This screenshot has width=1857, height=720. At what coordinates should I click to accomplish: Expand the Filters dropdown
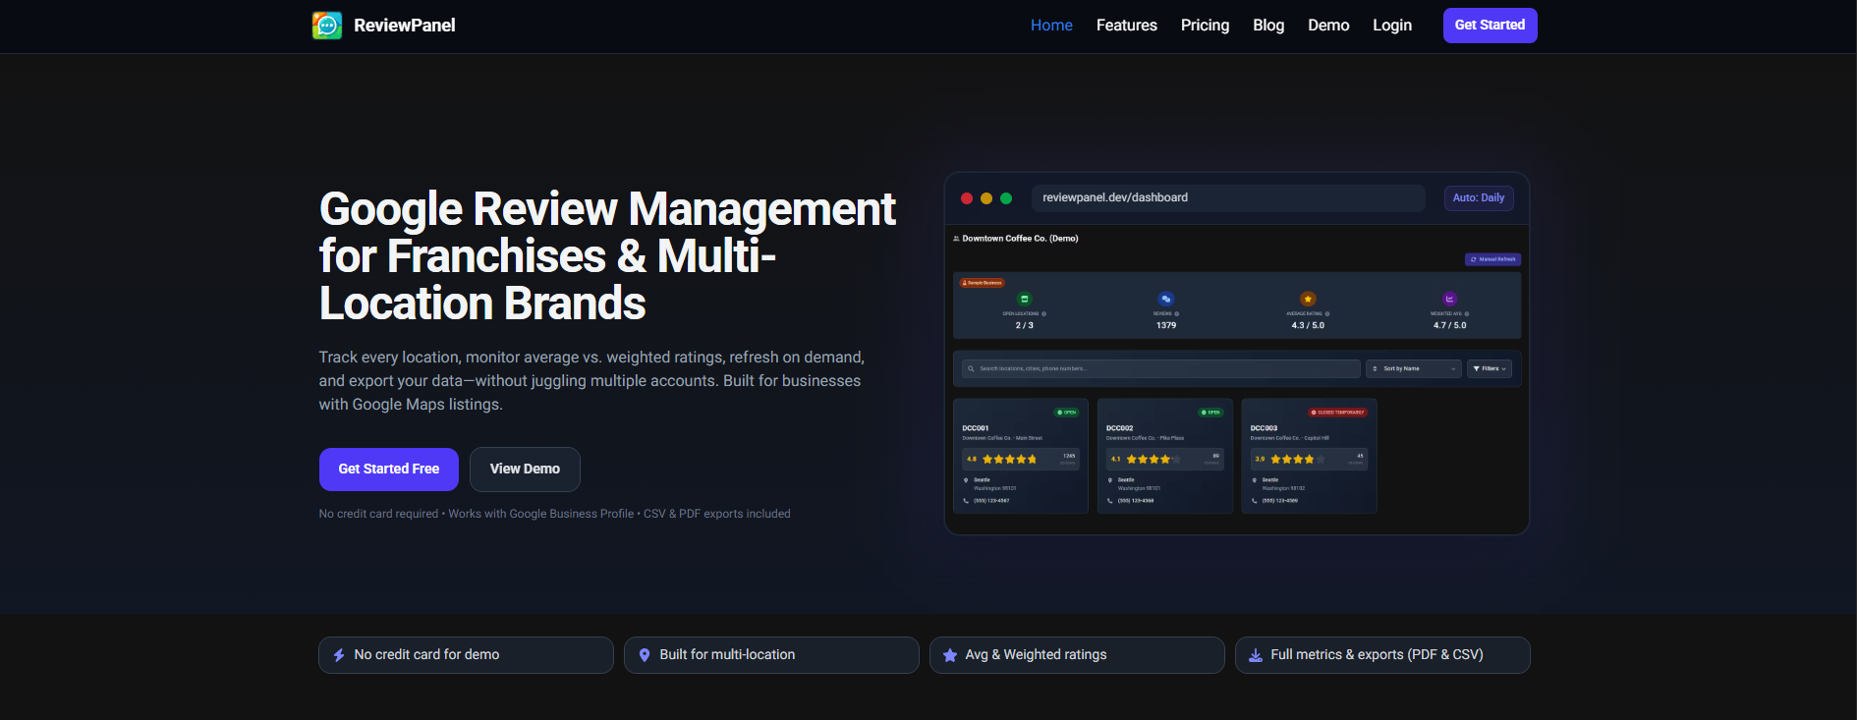1490,369
